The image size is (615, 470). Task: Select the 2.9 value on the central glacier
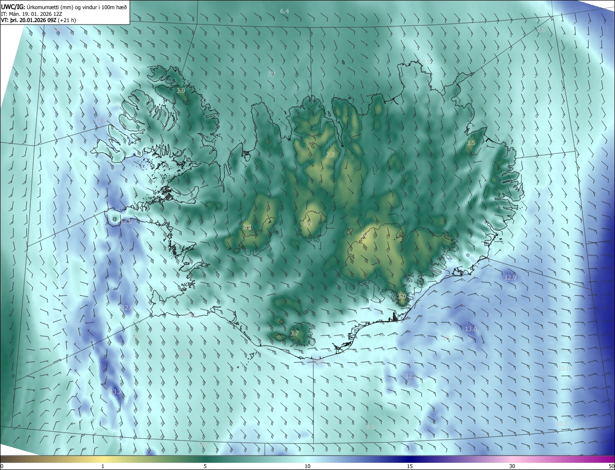(x=307, y=223)
